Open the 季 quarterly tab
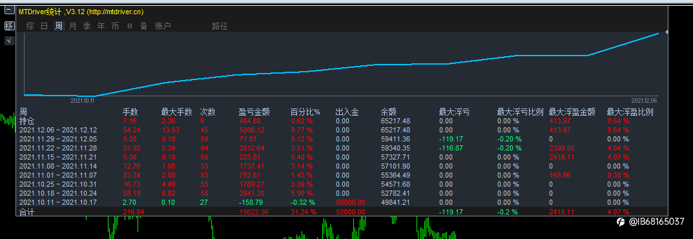Screen dimensions: 693x239 click(x=87, y=26)
